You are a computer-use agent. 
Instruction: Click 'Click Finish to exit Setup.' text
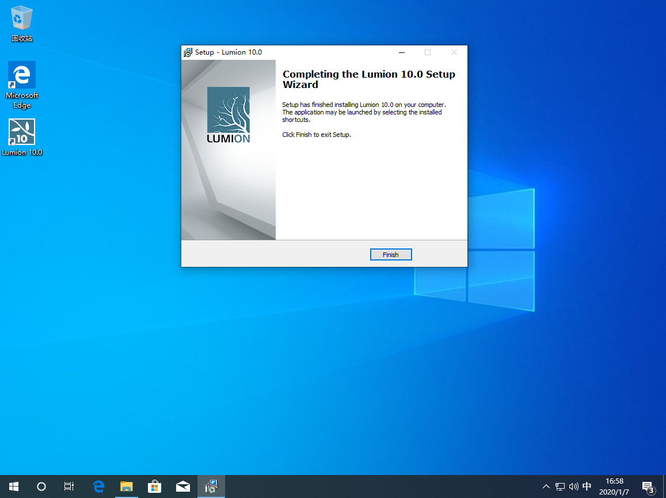tap(317, 135)
